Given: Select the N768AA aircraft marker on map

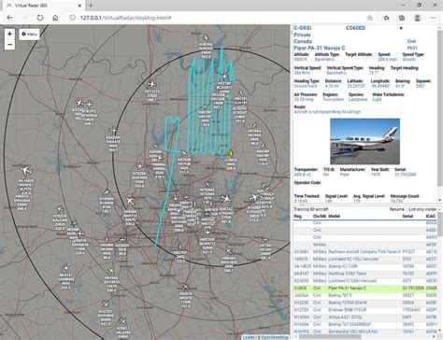Looking at the screenshot, I should (254, 125).
